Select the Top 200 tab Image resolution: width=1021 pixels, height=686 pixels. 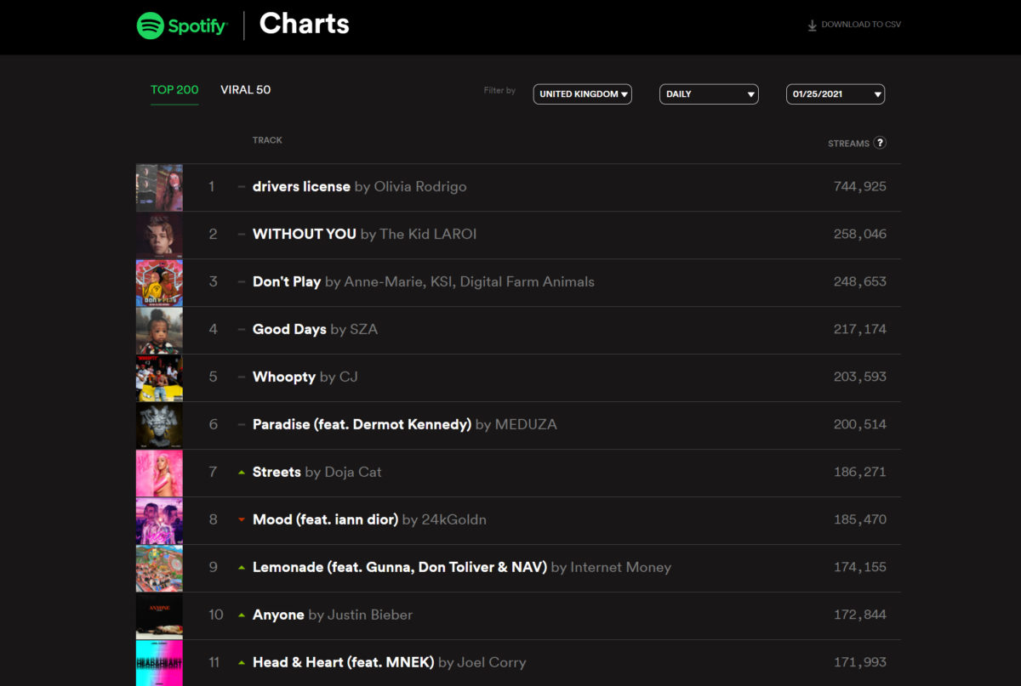tap(174, 90)
